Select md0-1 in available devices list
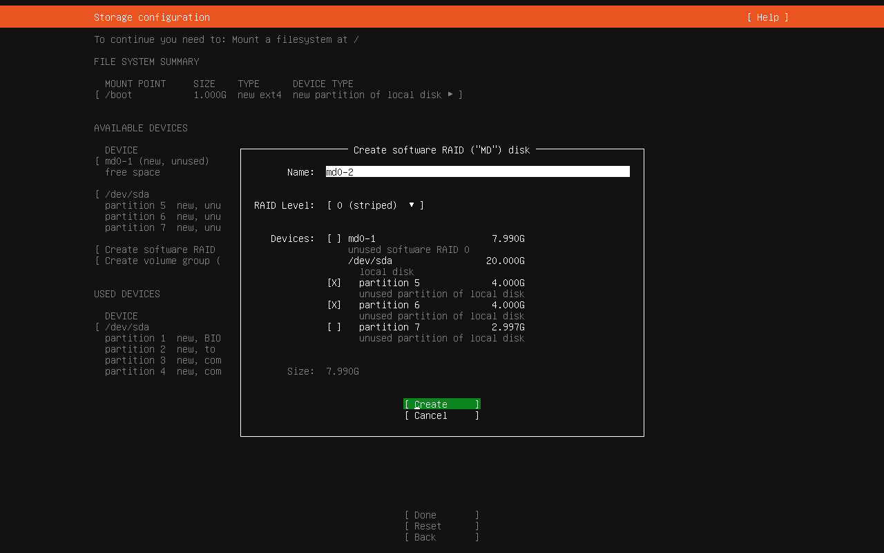 coord(156,161)
